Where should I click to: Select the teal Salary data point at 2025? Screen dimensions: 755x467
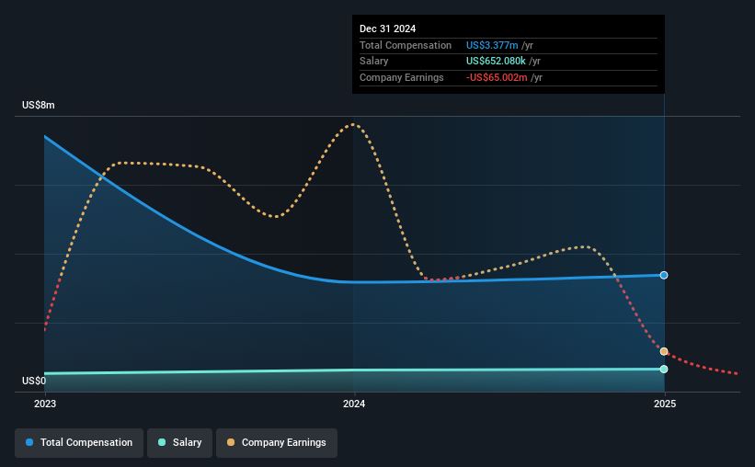[x=664, y=370]
